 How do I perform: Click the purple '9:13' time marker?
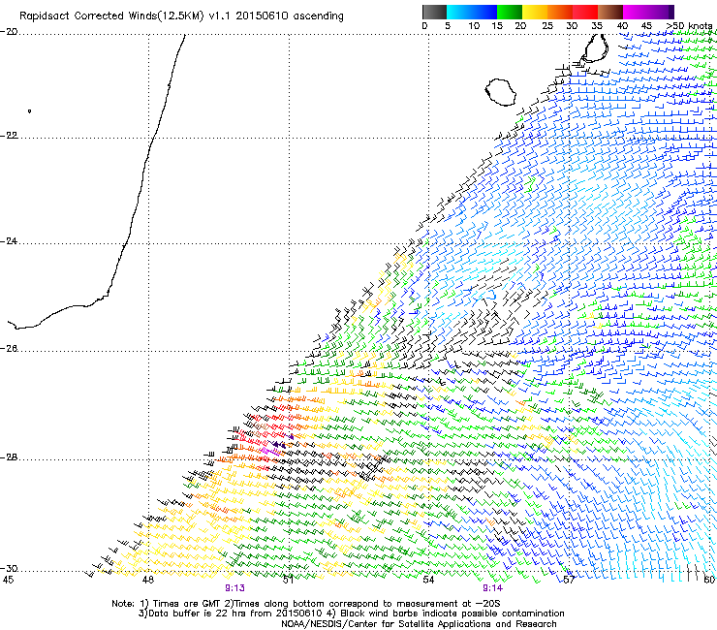coord(234,588)
